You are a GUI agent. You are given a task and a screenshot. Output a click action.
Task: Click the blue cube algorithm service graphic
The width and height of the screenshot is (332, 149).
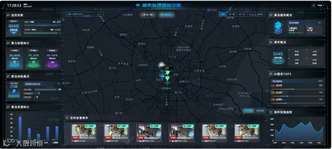(x=278, y=28)
